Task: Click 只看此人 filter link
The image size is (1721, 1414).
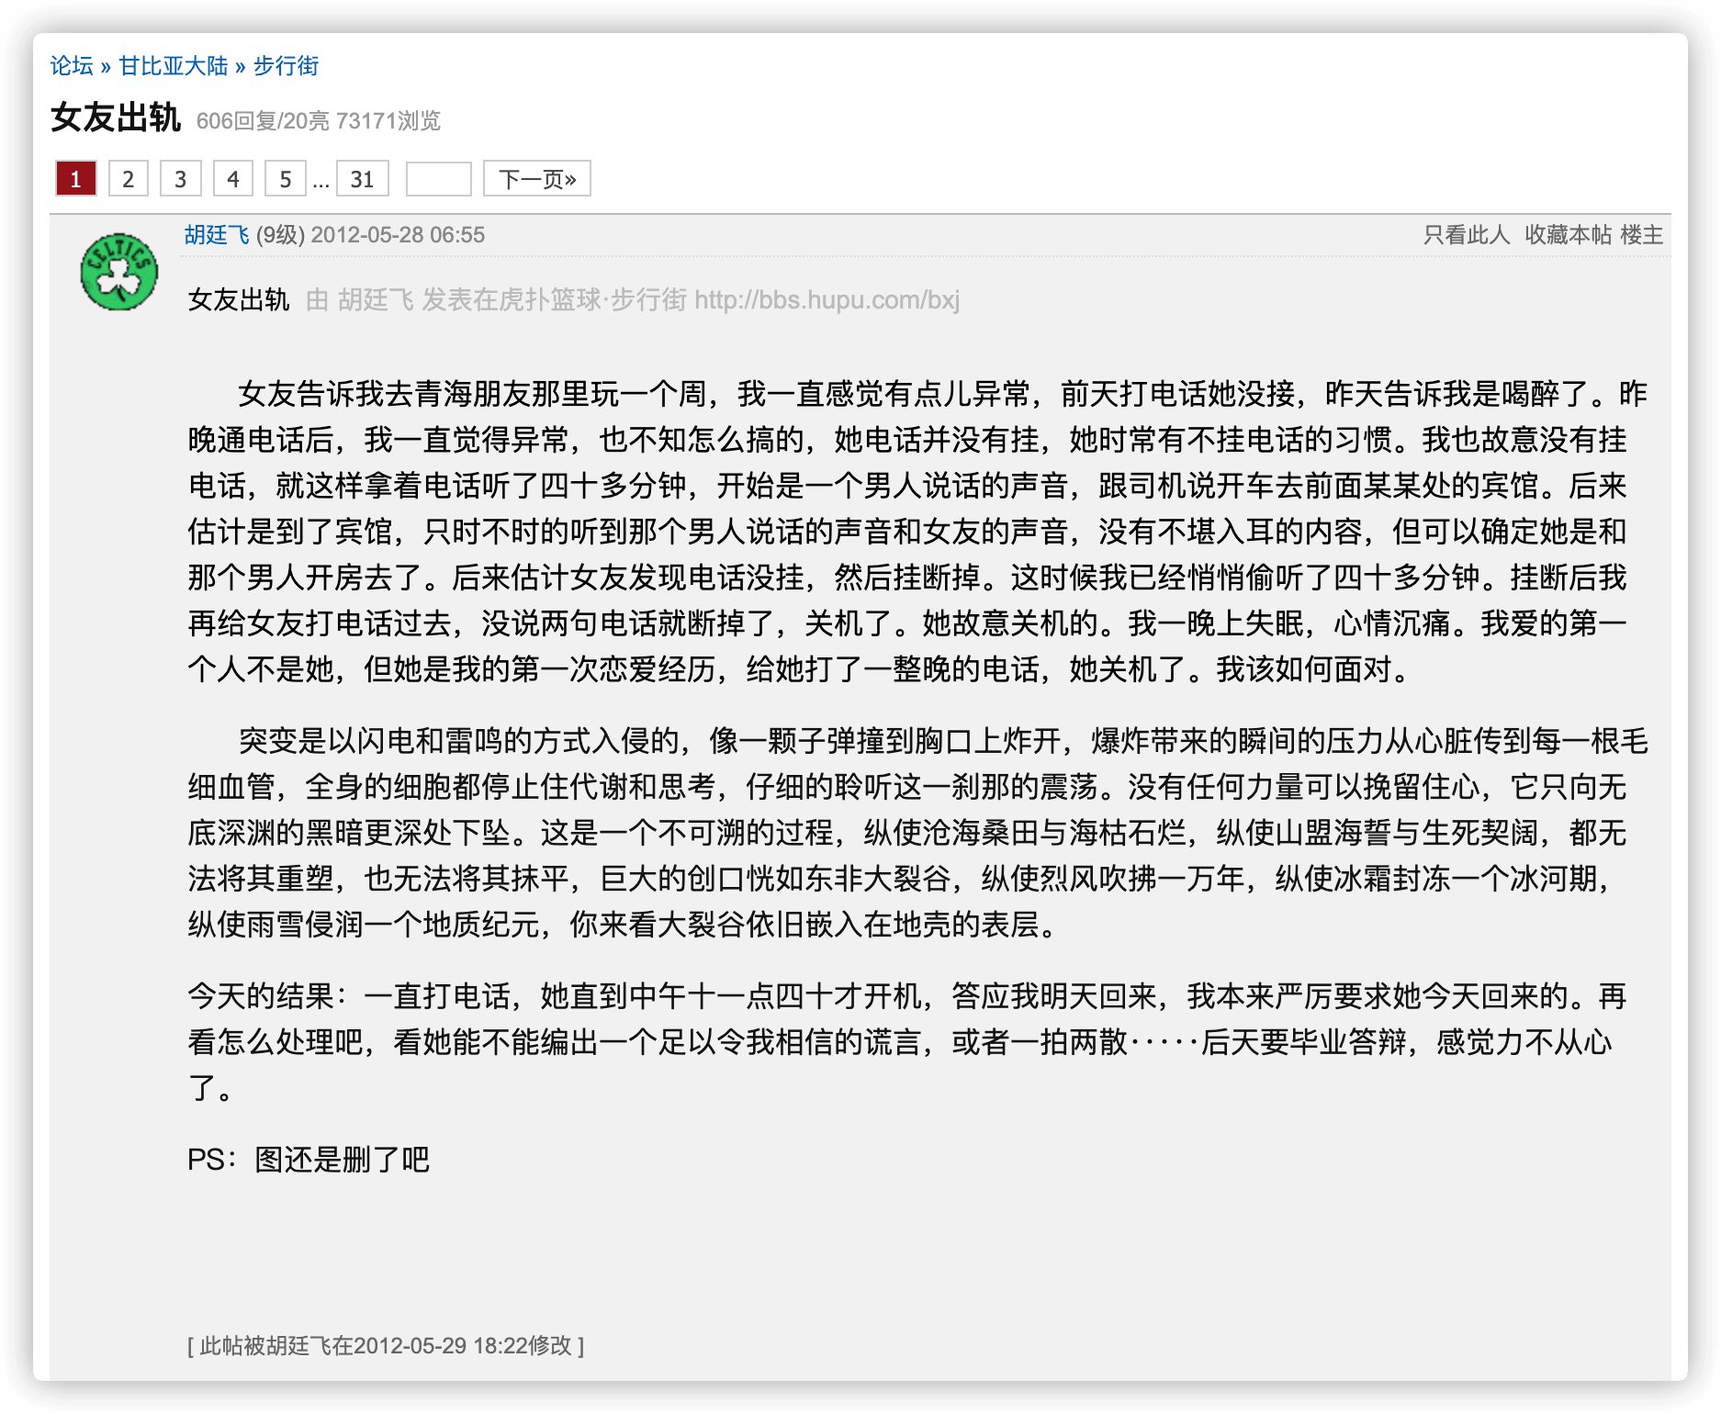Action: tap(1467, 235)
